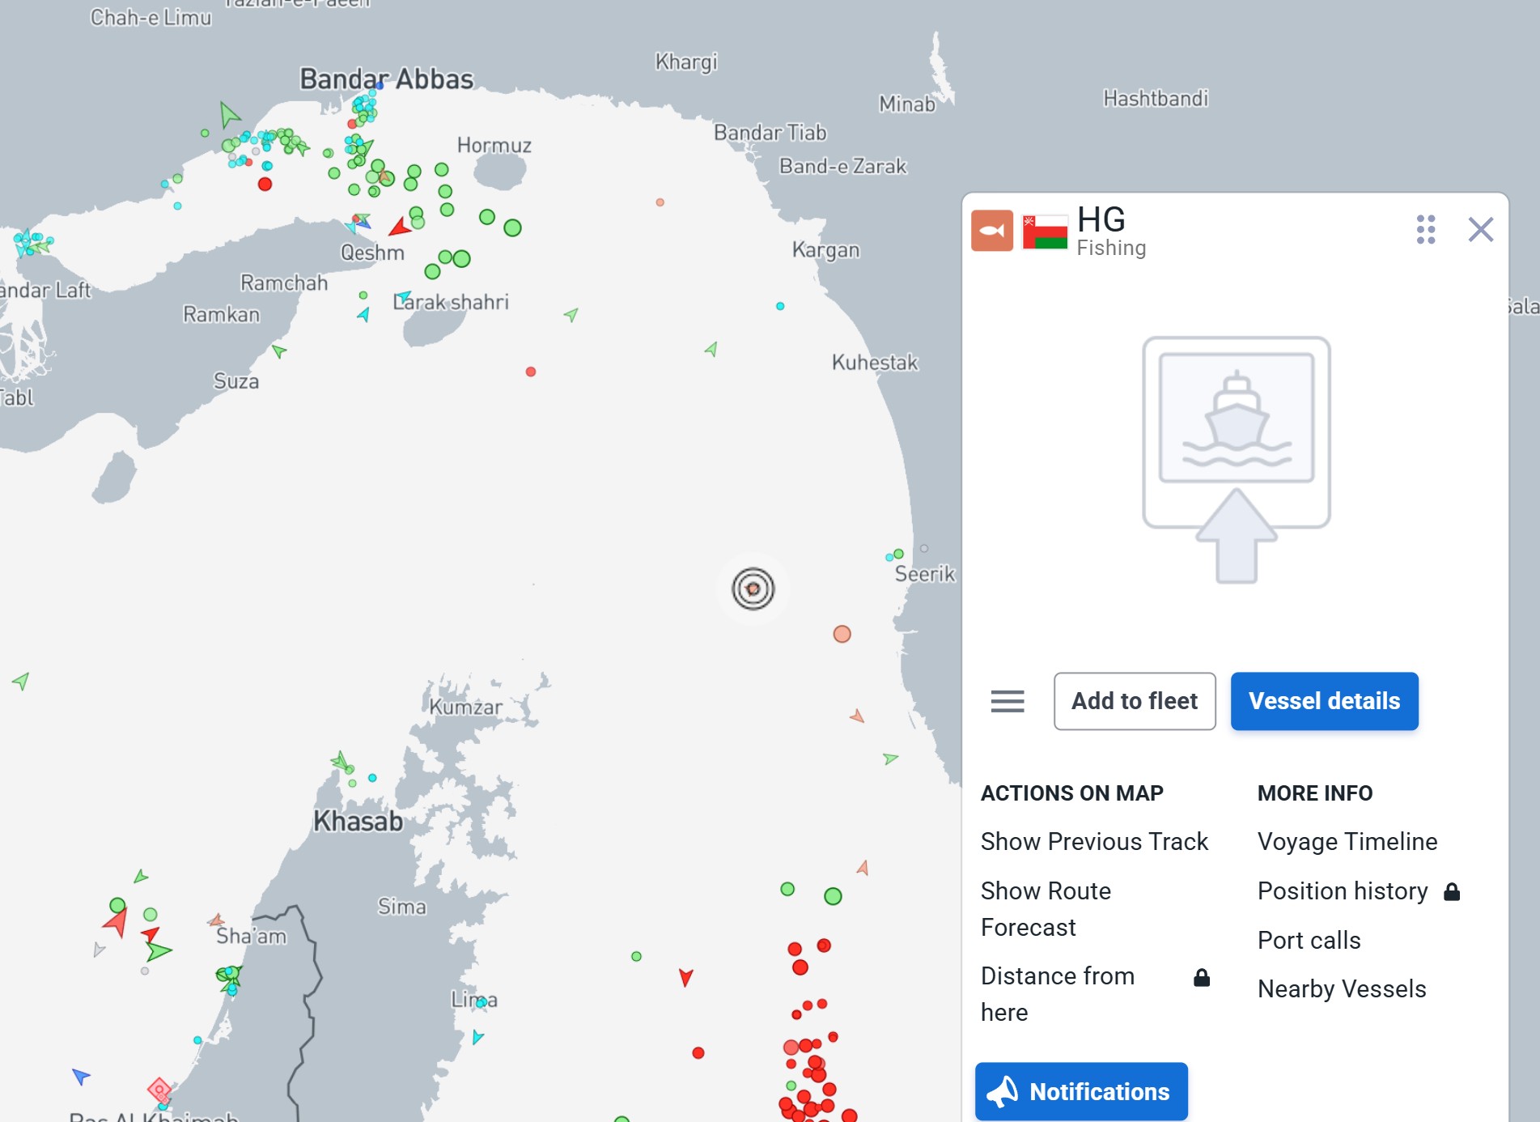Click the megaphone icon on Notifications button
This screenshot has height=1122, width=1540.
point(1003,1091)
